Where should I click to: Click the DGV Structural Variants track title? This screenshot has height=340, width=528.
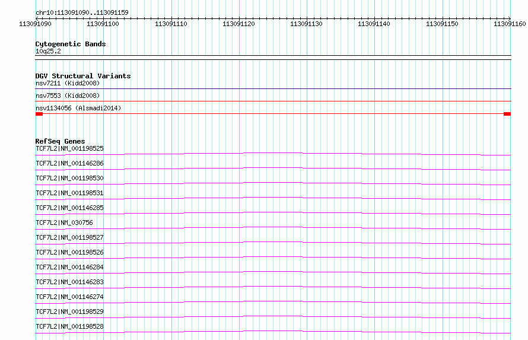pos(83,76)
